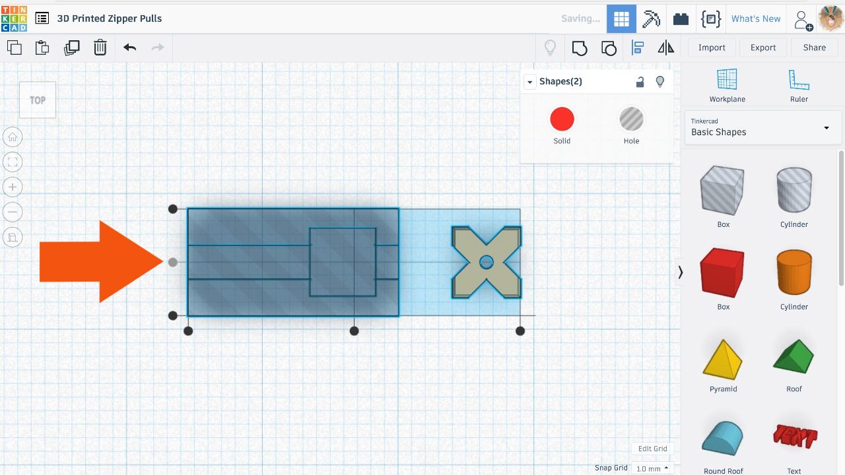Switch to the Blocks view tab
Screen dimensions: 845x475
tap(681, 18)
